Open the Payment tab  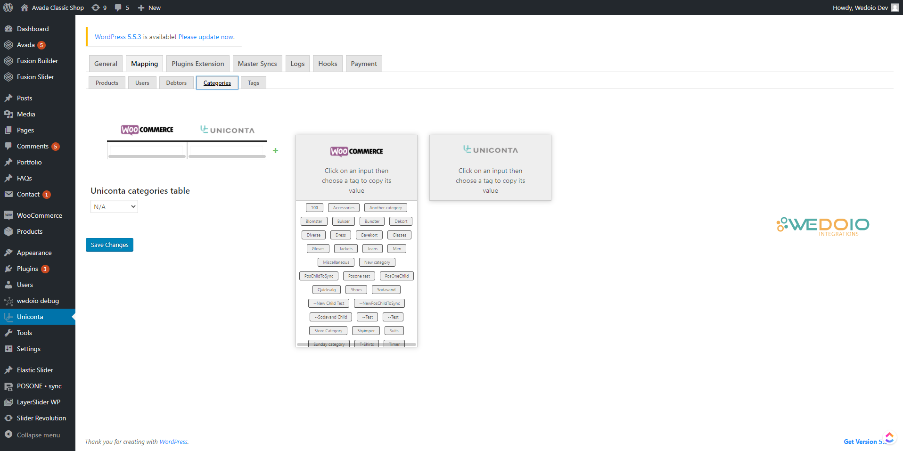click(364, 64)
